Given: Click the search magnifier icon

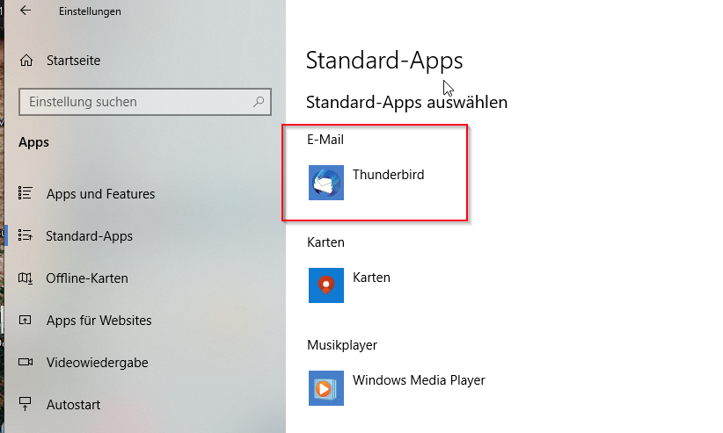Looking at the screenshot, I should (259, 101).
